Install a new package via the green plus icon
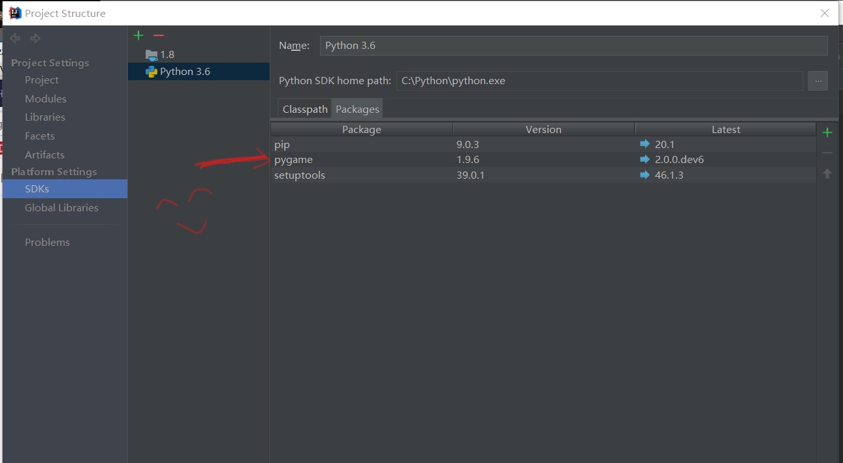The width and height of the screenshot is (843, 463). [827, 132]
